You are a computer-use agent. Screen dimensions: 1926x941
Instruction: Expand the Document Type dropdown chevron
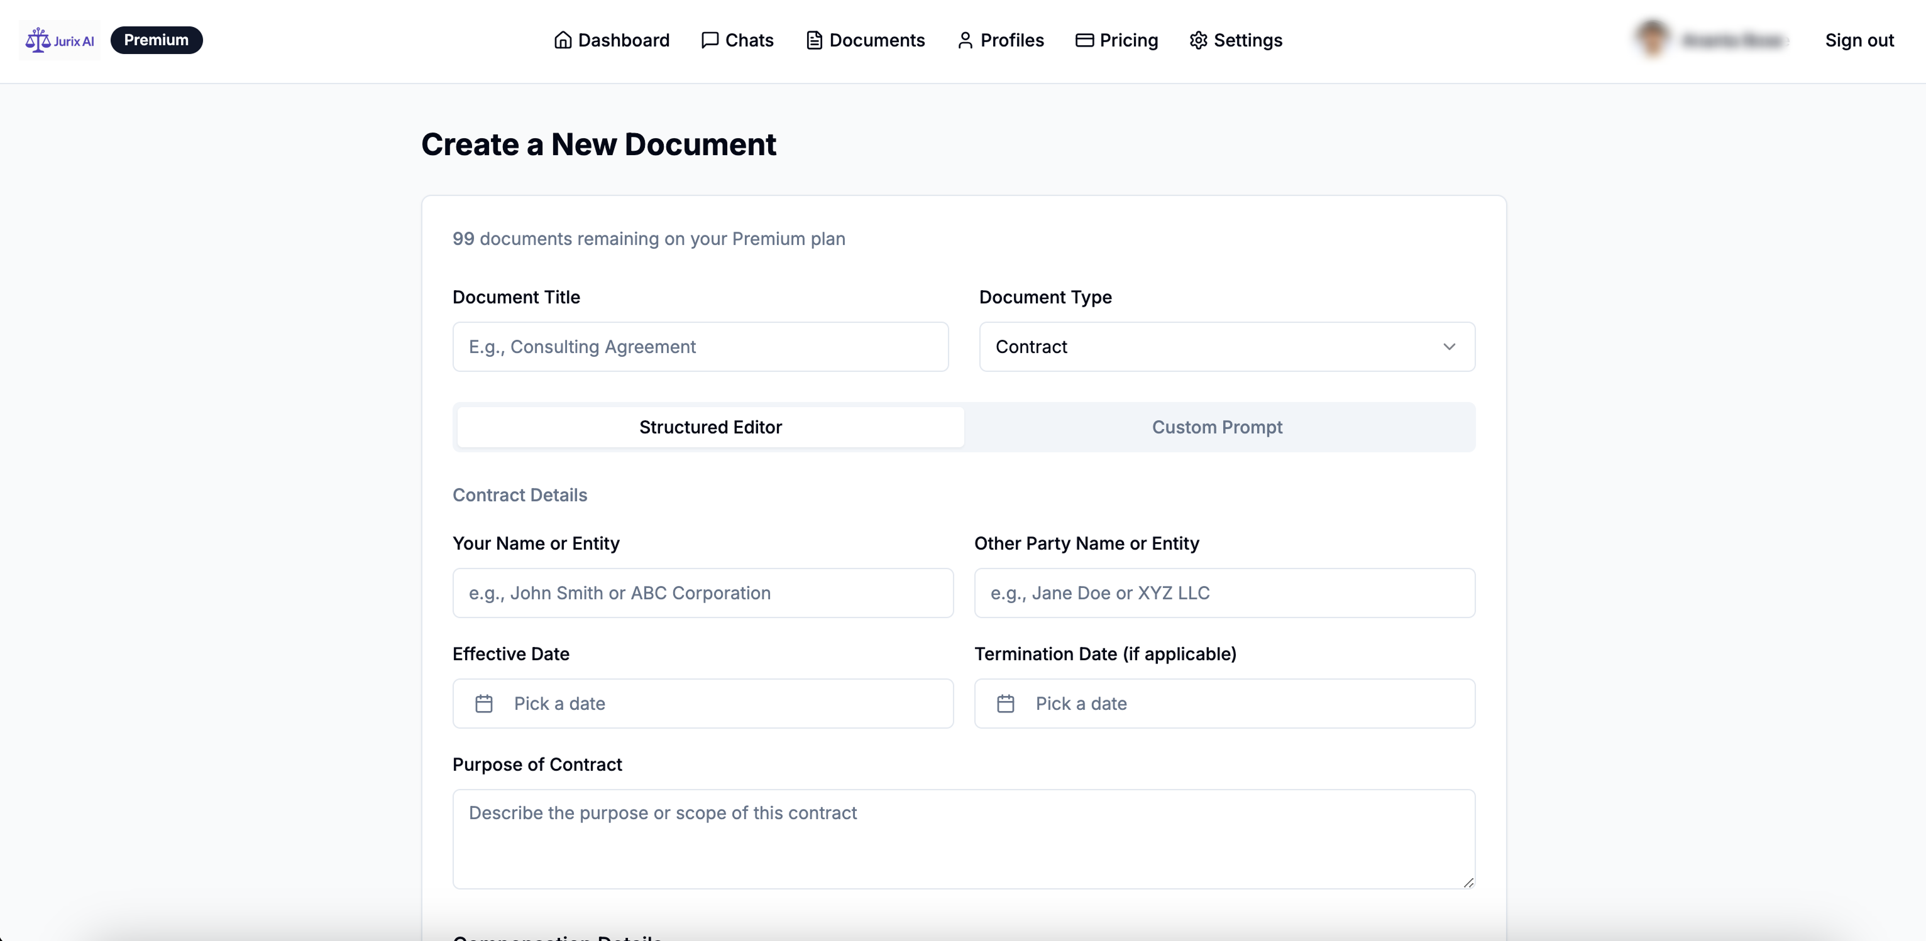[1448, 347]
